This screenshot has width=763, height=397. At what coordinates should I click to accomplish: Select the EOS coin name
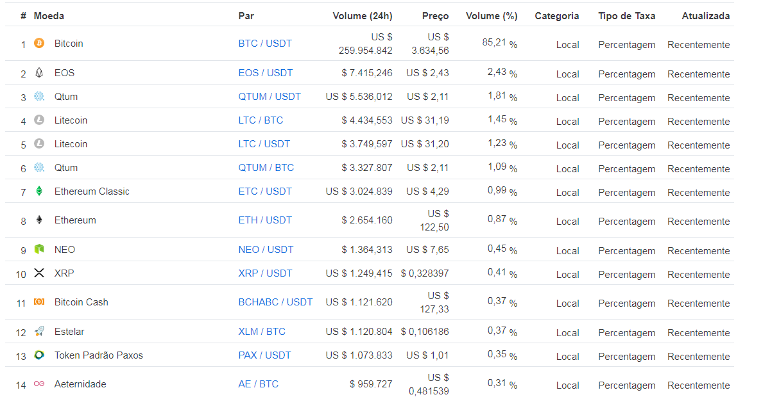pos(64,73)
